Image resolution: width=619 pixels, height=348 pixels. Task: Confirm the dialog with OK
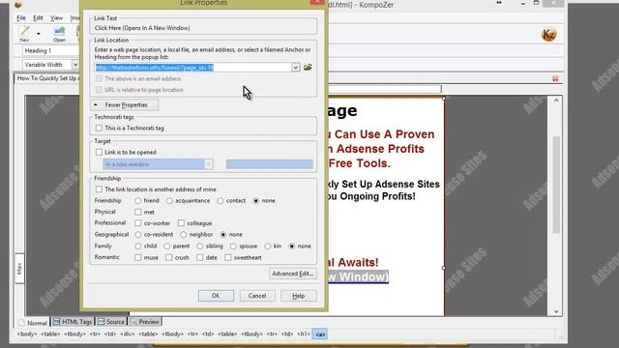(216, 296)
